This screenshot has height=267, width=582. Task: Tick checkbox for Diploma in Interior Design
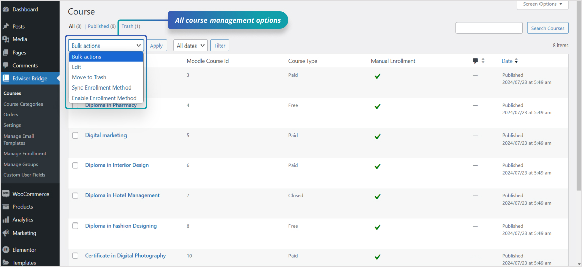coord(75,165)
